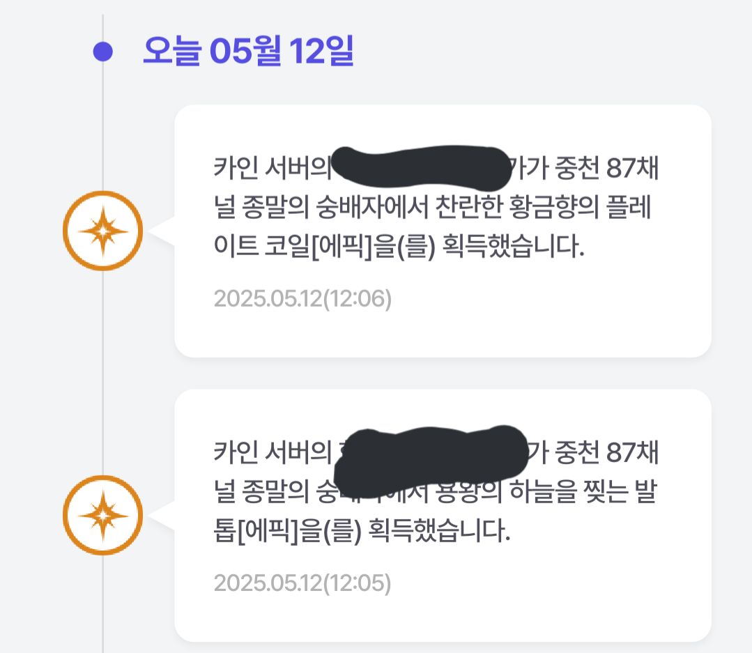This screenshot has height=653, width=752.
Task: Click 획득했습니다 in the 발톱 card
Action: pos(438,531)
